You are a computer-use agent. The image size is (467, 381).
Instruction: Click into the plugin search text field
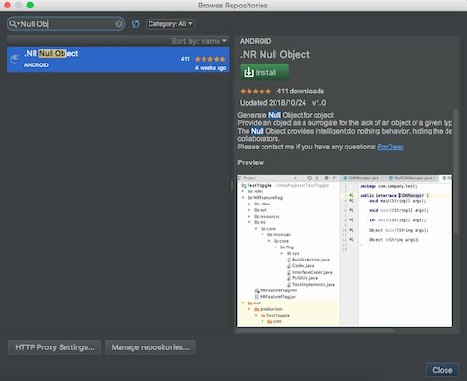pos(66,24)
